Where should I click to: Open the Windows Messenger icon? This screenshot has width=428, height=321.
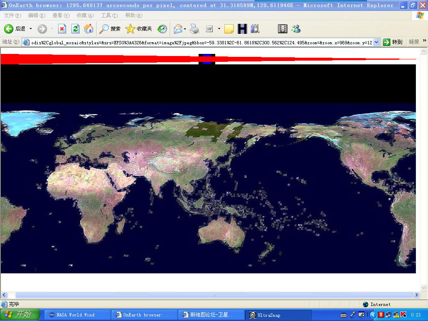click(x=296, y=29)
